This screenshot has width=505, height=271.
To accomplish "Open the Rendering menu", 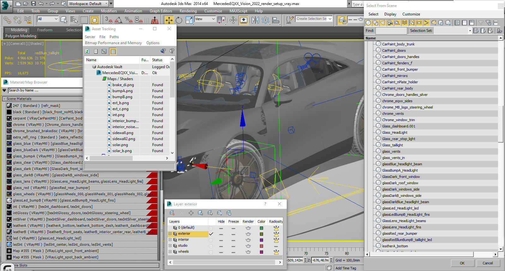I will coord(188,11).
